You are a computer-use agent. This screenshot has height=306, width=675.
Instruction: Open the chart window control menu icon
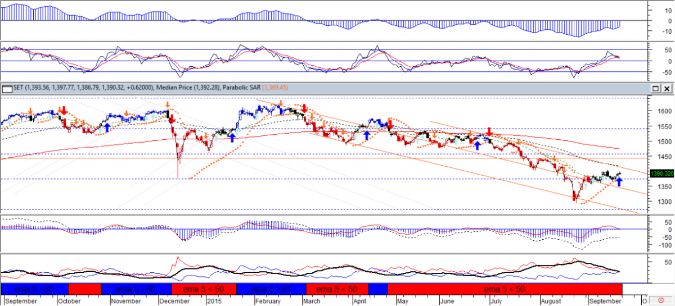click(7, 88)
